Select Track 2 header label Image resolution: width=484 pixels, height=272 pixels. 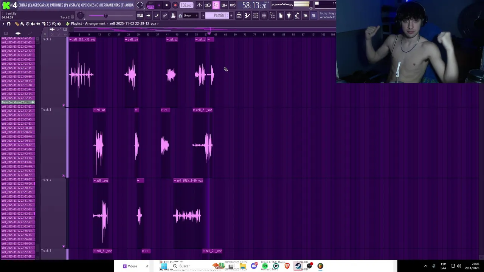point(46,39)
